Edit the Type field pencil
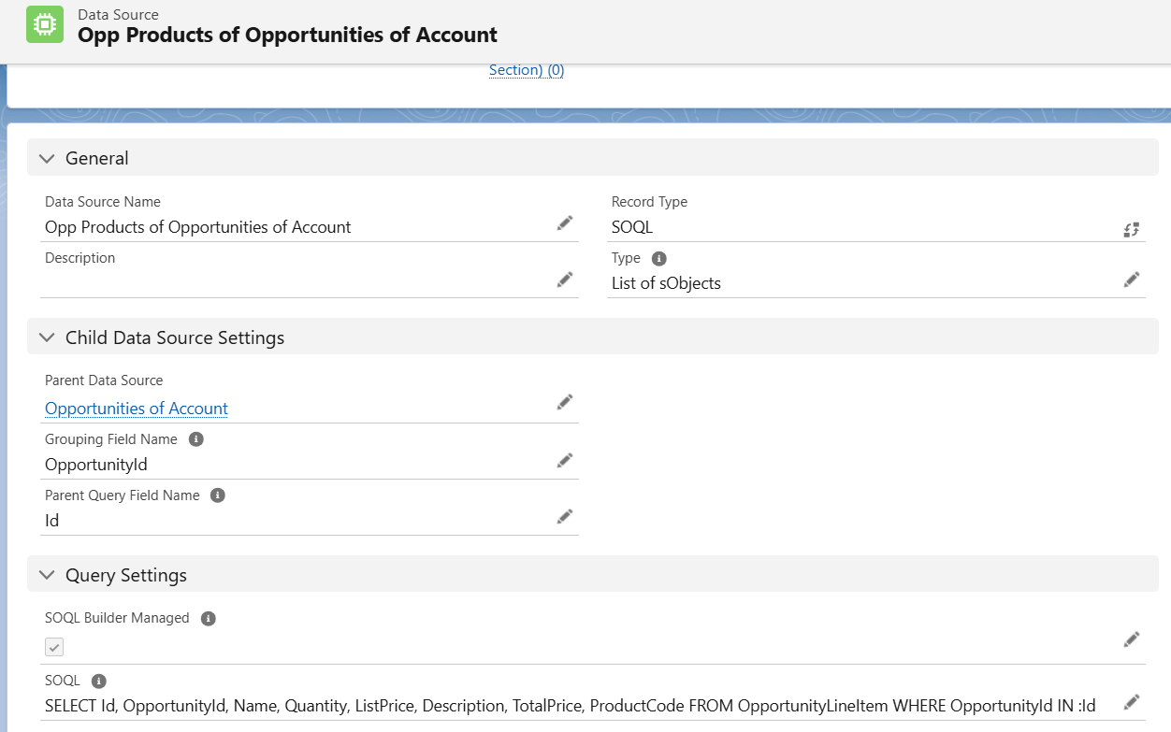 (1131, 280)
